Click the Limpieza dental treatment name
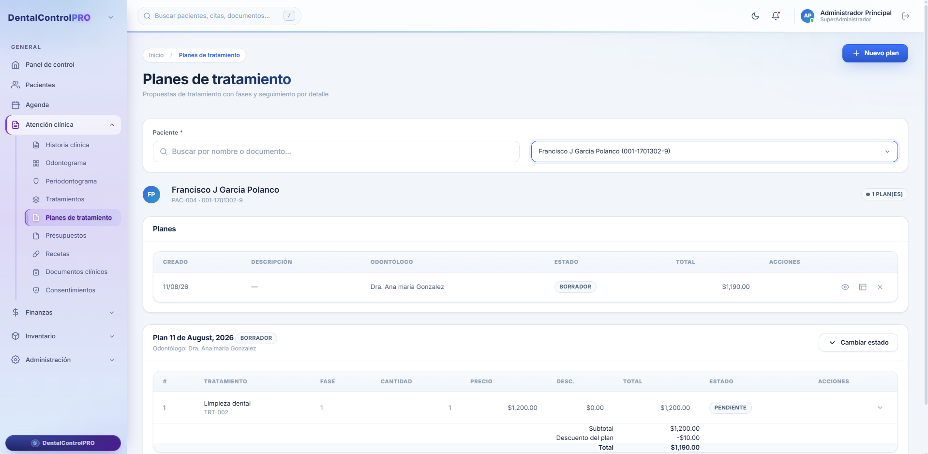Image resolution: width=928 pixels, height=454 pixels. point(227,403)
